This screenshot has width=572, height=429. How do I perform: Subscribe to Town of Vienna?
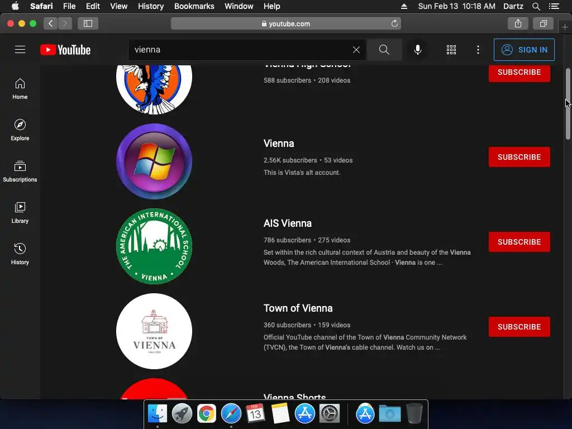click(x=519, y=327)
